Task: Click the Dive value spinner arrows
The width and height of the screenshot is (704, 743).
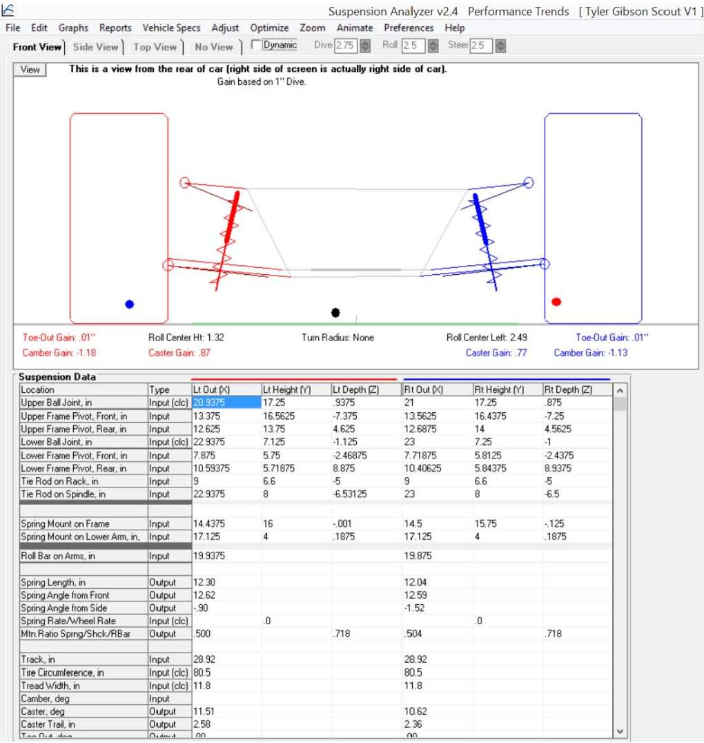Action: 365,46
